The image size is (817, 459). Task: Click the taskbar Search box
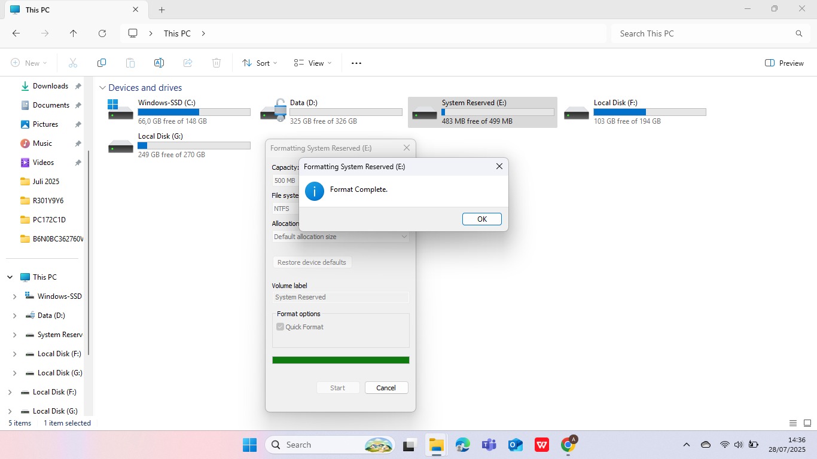click(x=330, y=445)
